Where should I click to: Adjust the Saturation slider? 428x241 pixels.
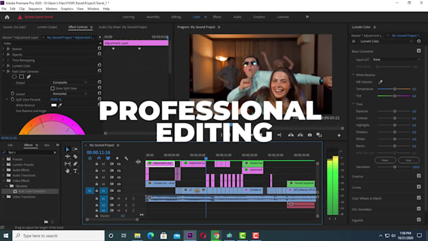[394, 167]
